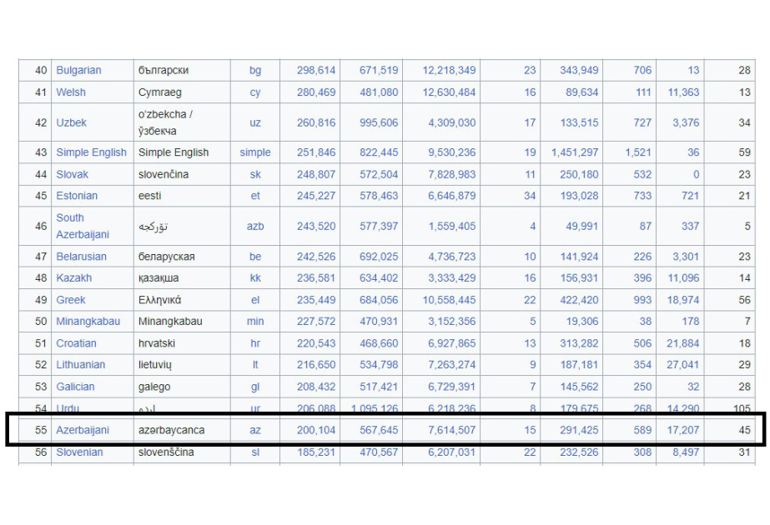The width and height of the screenshot is (770, 525).
Task: Open the Kazakh language link
Action: (x=73, y=278)
